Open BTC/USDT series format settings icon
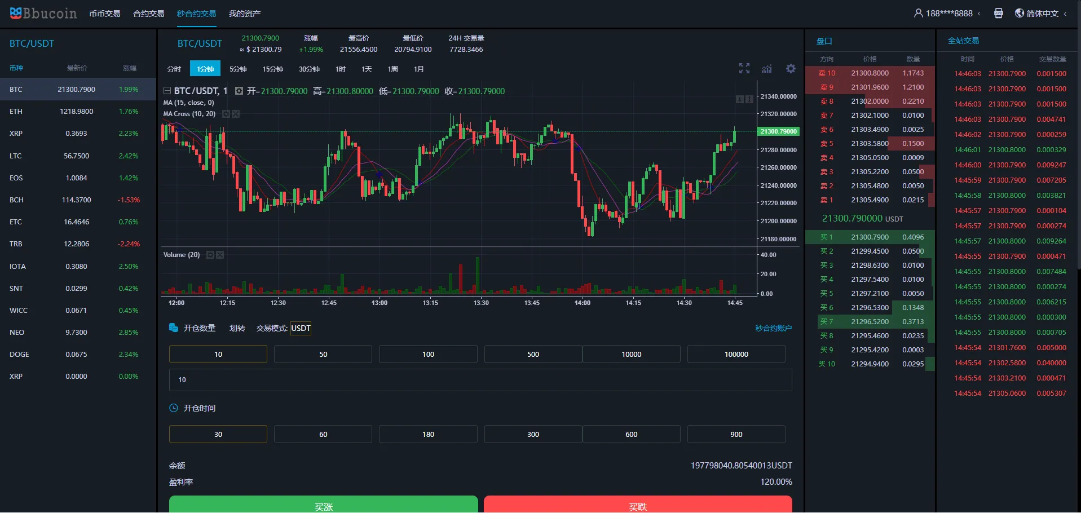The width and height of the screenshot is (1081, 513). [239, 91]
